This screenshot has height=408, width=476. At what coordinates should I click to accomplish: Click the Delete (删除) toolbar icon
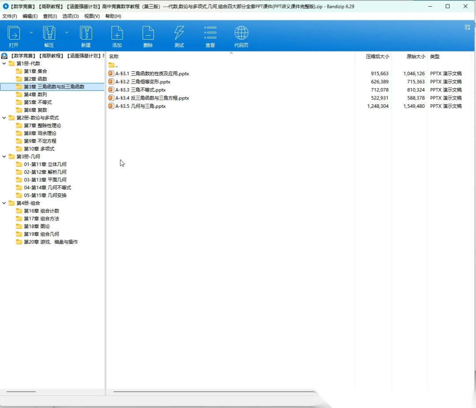(x=148, y=33)
